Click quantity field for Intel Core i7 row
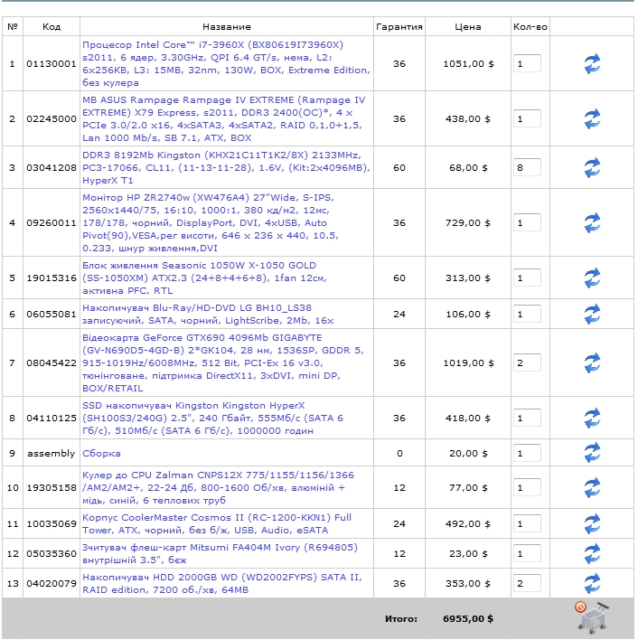 527,63
